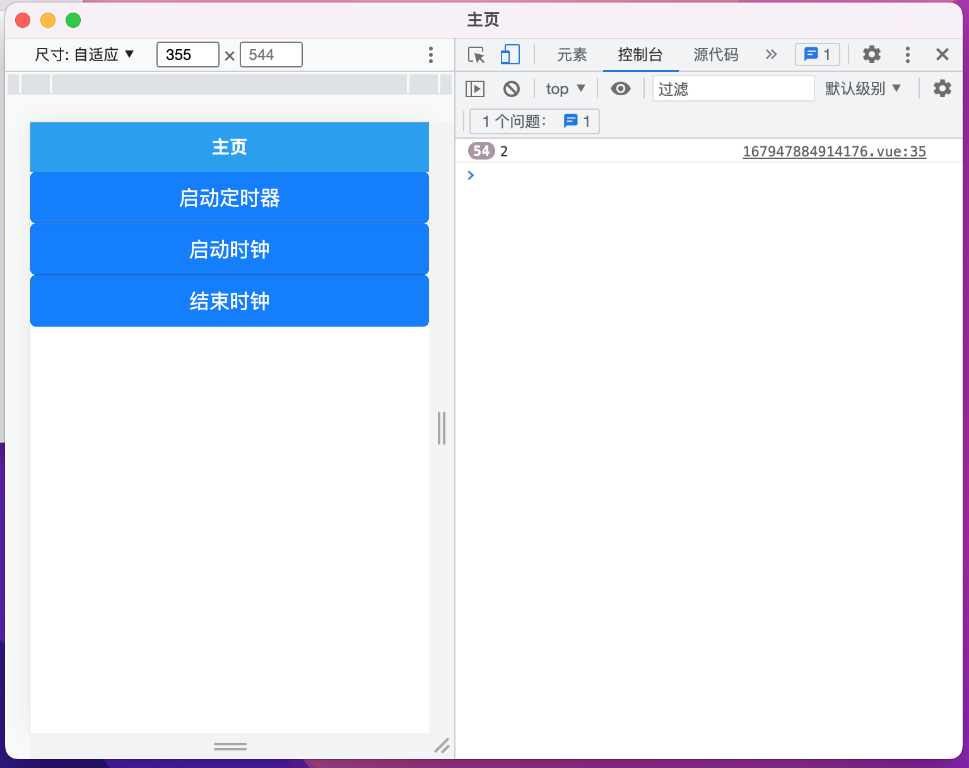Click the green window zoom button
Viewport: 969px width, 768px height.
click(x=73, y=20)
